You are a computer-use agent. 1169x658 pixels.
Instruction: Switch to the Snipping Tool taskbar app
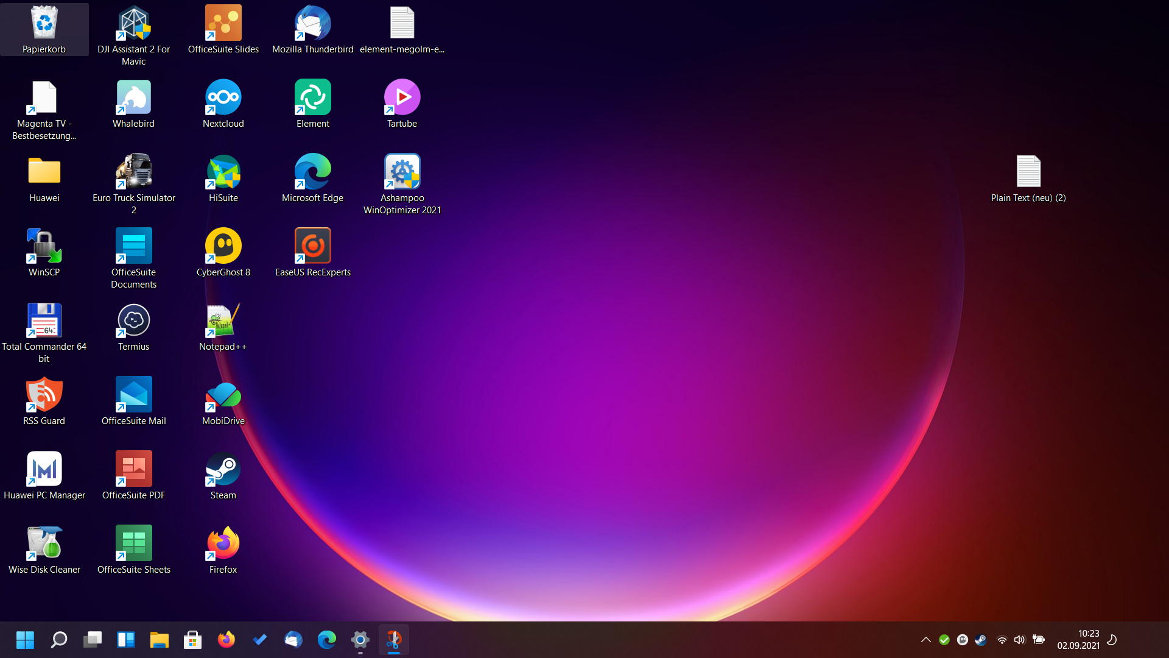click(x=393, y=640)
